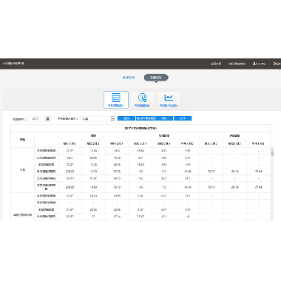Open calendar picker beside the year field
281x281 pixels.
(48, 119)
